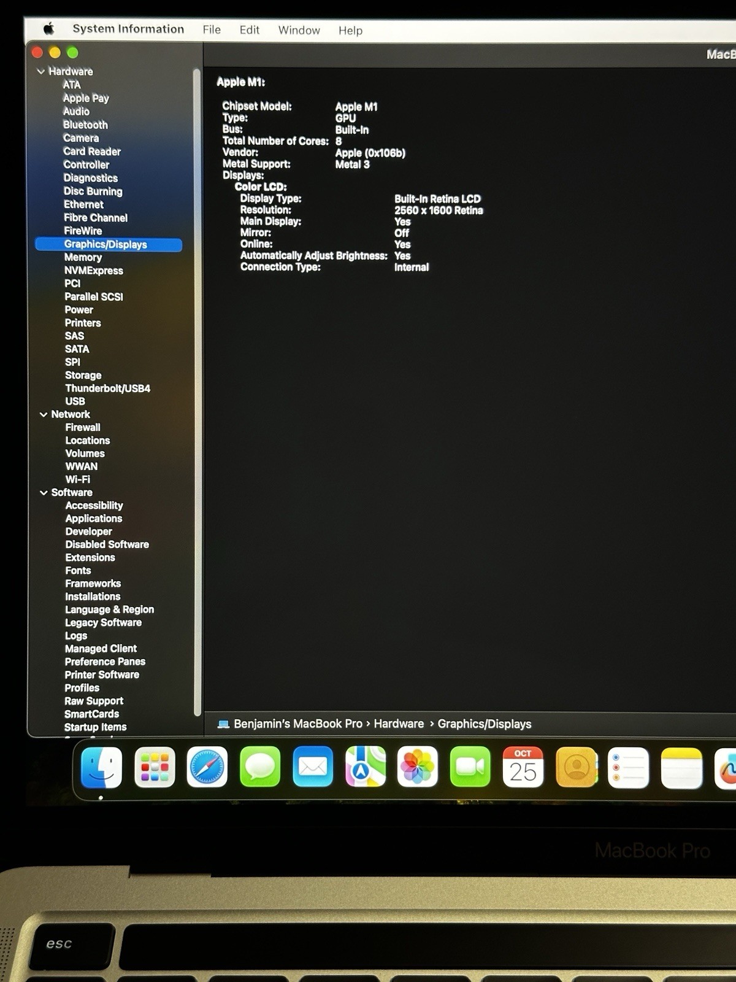Select Camera in the sidebar
Image resolution: width=736 pixels, height=982 pixels.
click(81, 138)
